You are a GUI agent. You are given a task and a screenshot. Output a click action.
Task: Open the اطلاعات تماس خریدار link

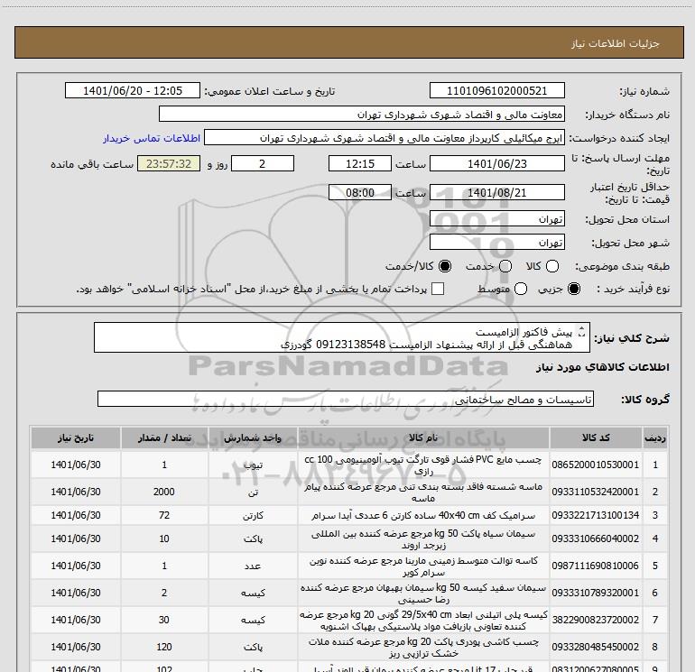(152, 138)
